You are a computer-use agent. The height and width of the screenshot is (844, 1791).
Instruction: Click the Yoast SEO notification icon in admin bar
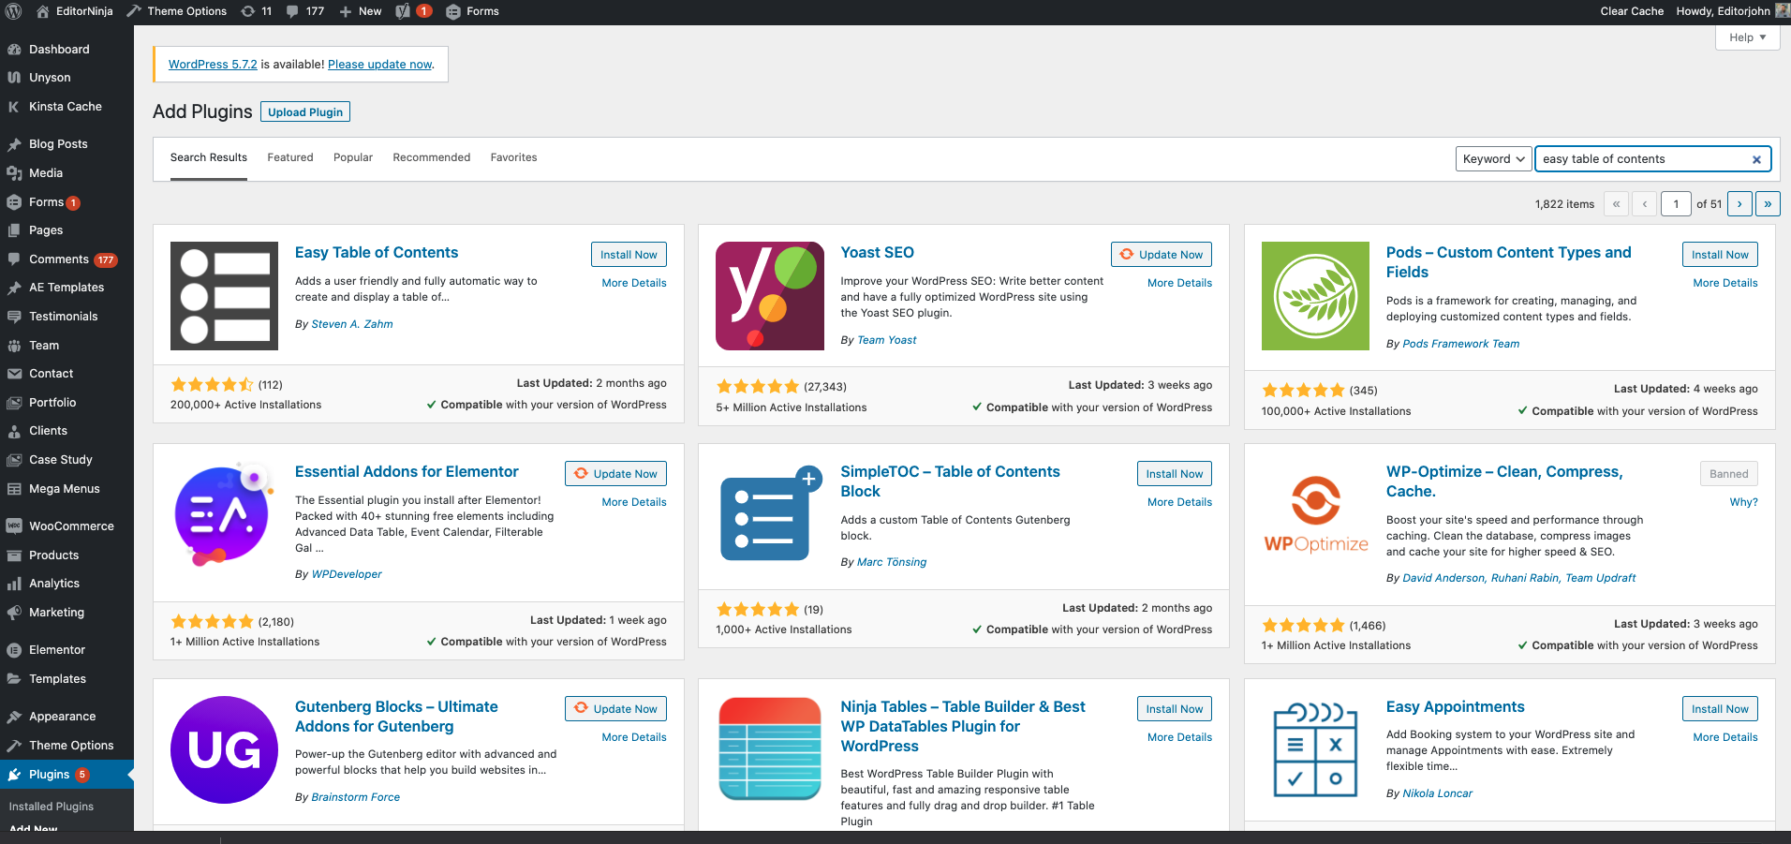coord(405,11)
